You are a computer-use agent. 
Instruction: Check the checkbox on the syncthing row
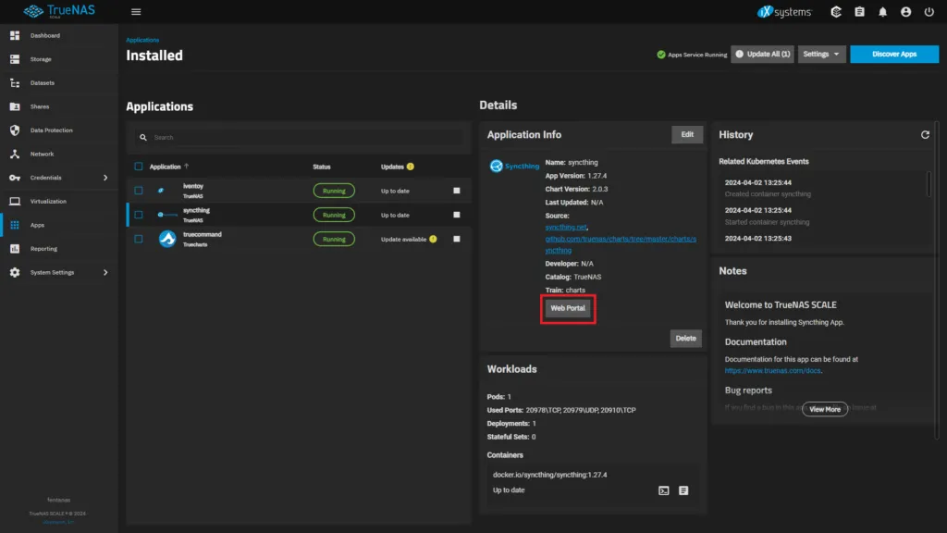click(137, 213)
